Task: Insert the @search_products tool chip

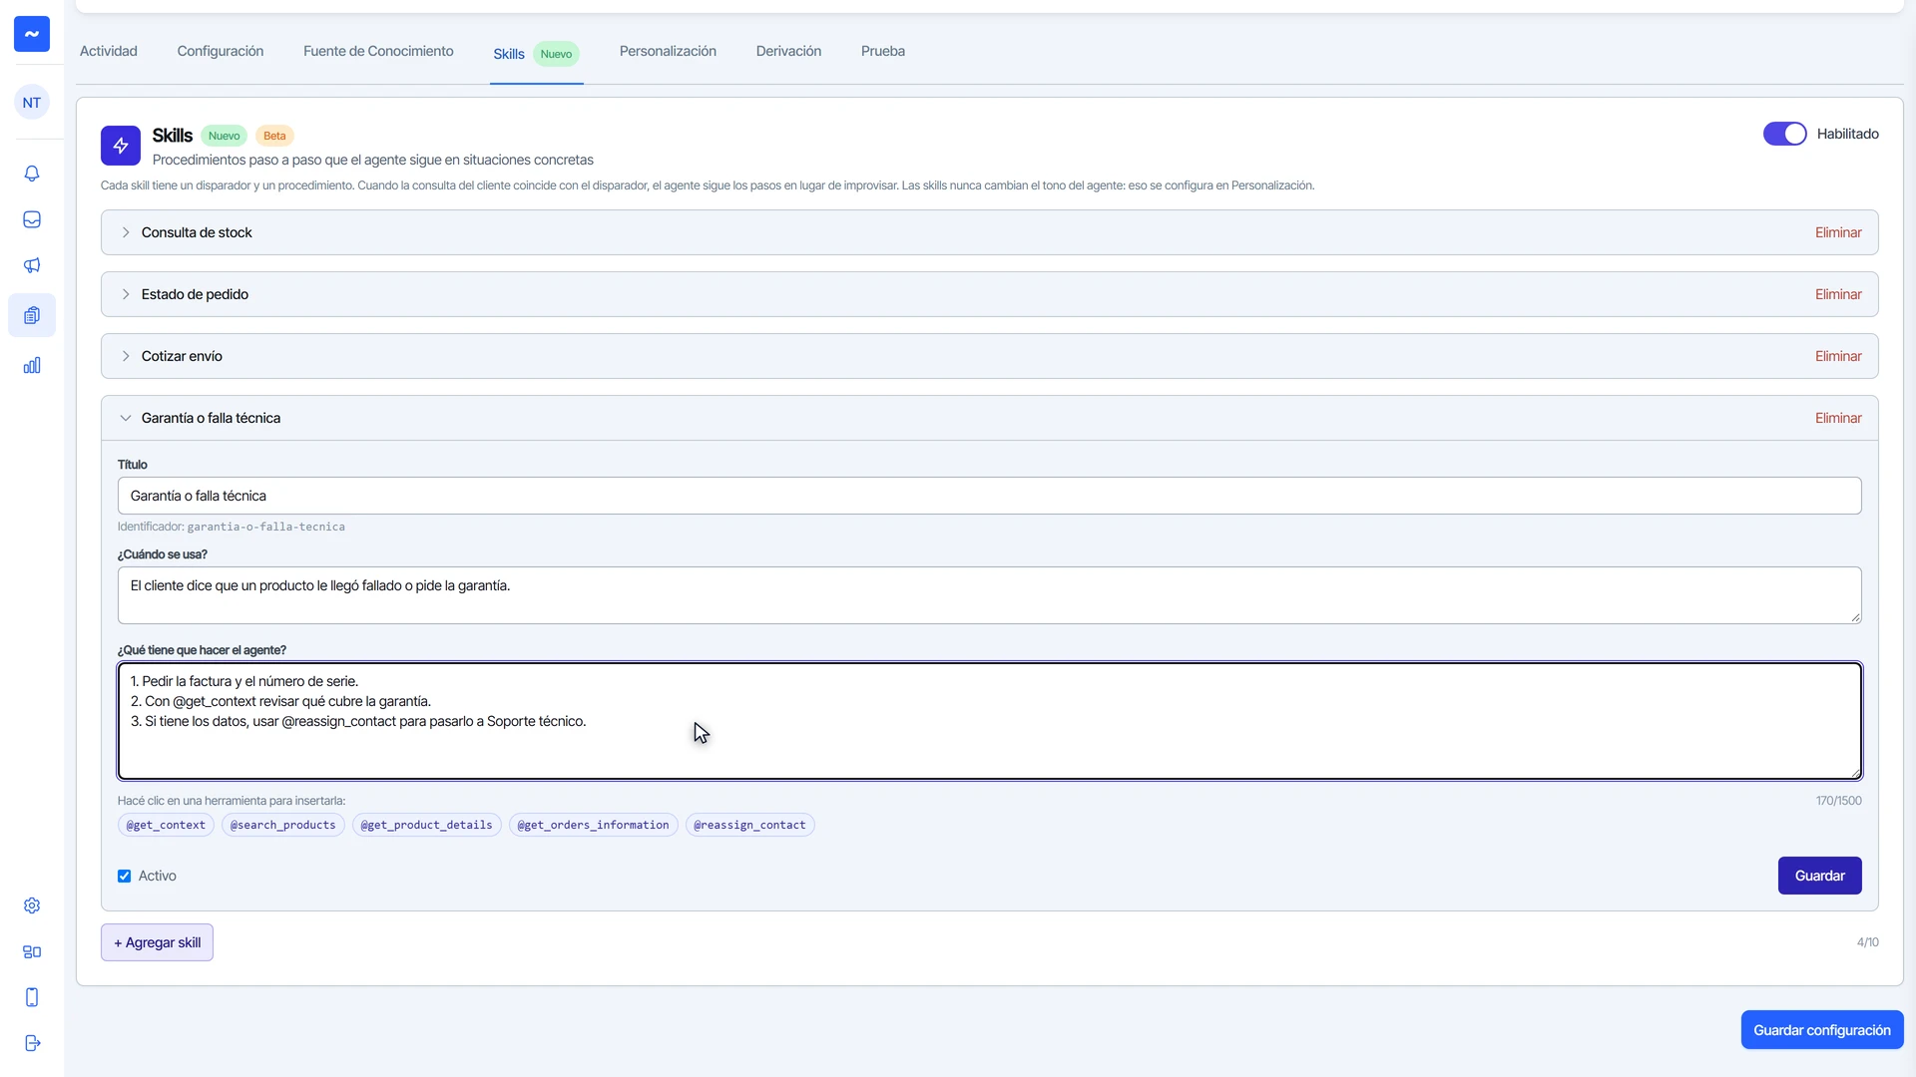Action: 283,825
